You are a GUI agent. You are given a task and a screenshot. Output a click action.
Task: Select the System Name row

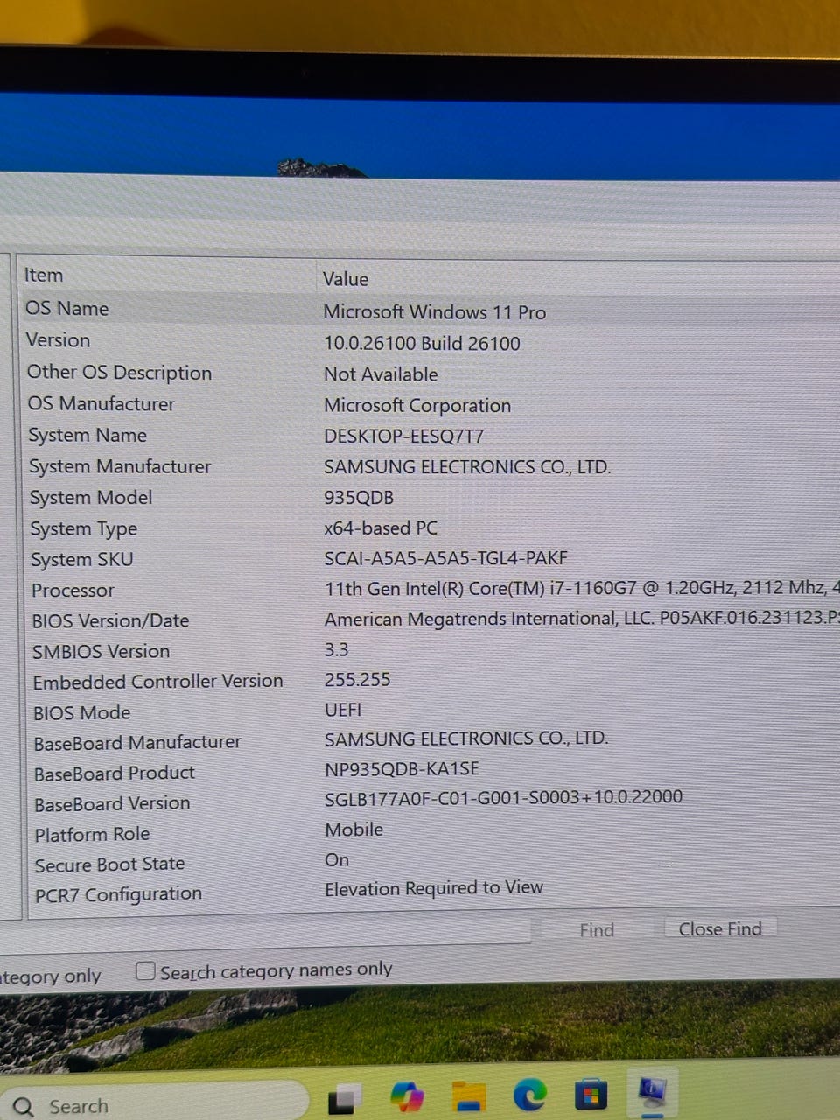click(x=430, y=435)
